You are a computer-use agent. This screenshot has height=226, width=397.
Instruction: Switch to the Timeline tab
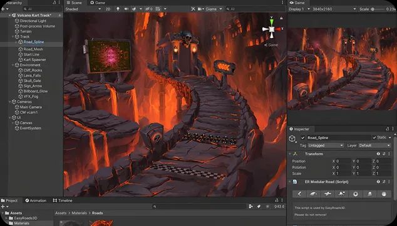tap(63, 200)
